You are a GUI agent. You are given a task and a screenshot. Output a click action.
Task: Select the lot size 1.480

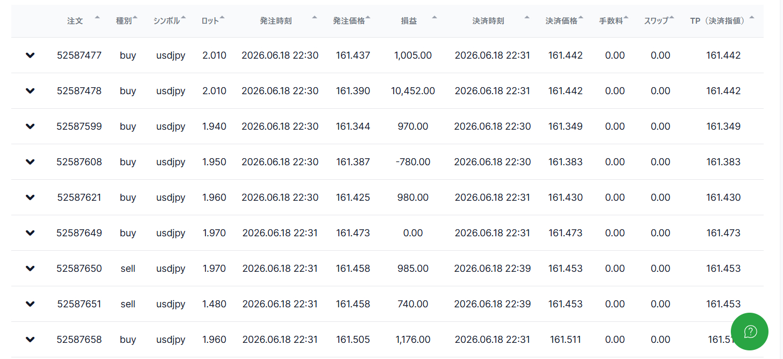(x=214, y=304)
